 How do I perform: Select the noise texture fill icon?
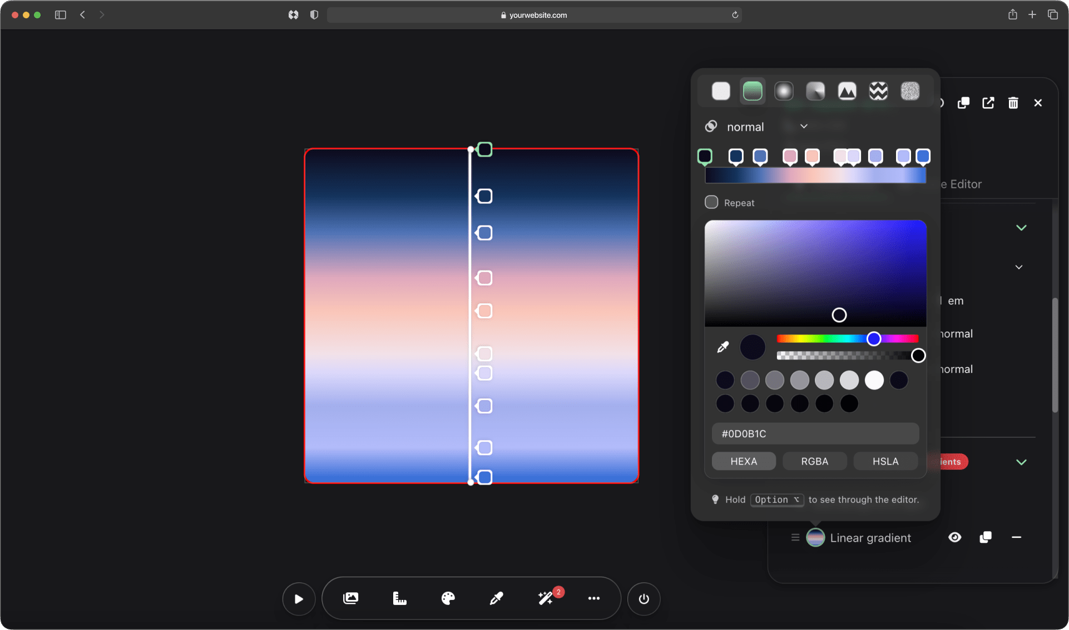910,91
